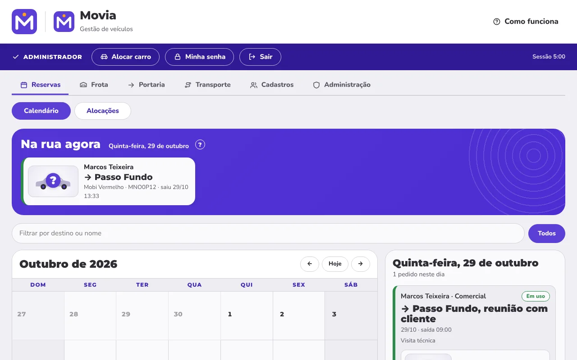Screen dimensions: 577x360
Task: Select greyed-out day 27 in calendar
Action: point(38,315)
